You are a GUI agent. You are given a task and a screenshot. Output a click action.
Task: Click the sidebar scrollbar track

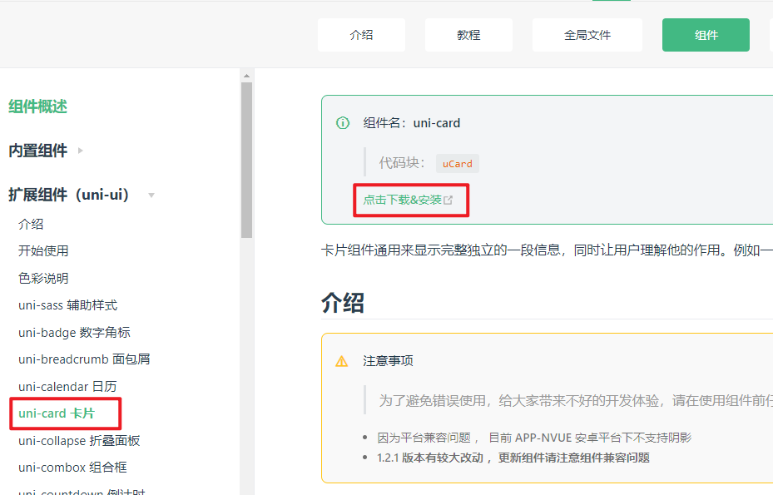[245, 333]
